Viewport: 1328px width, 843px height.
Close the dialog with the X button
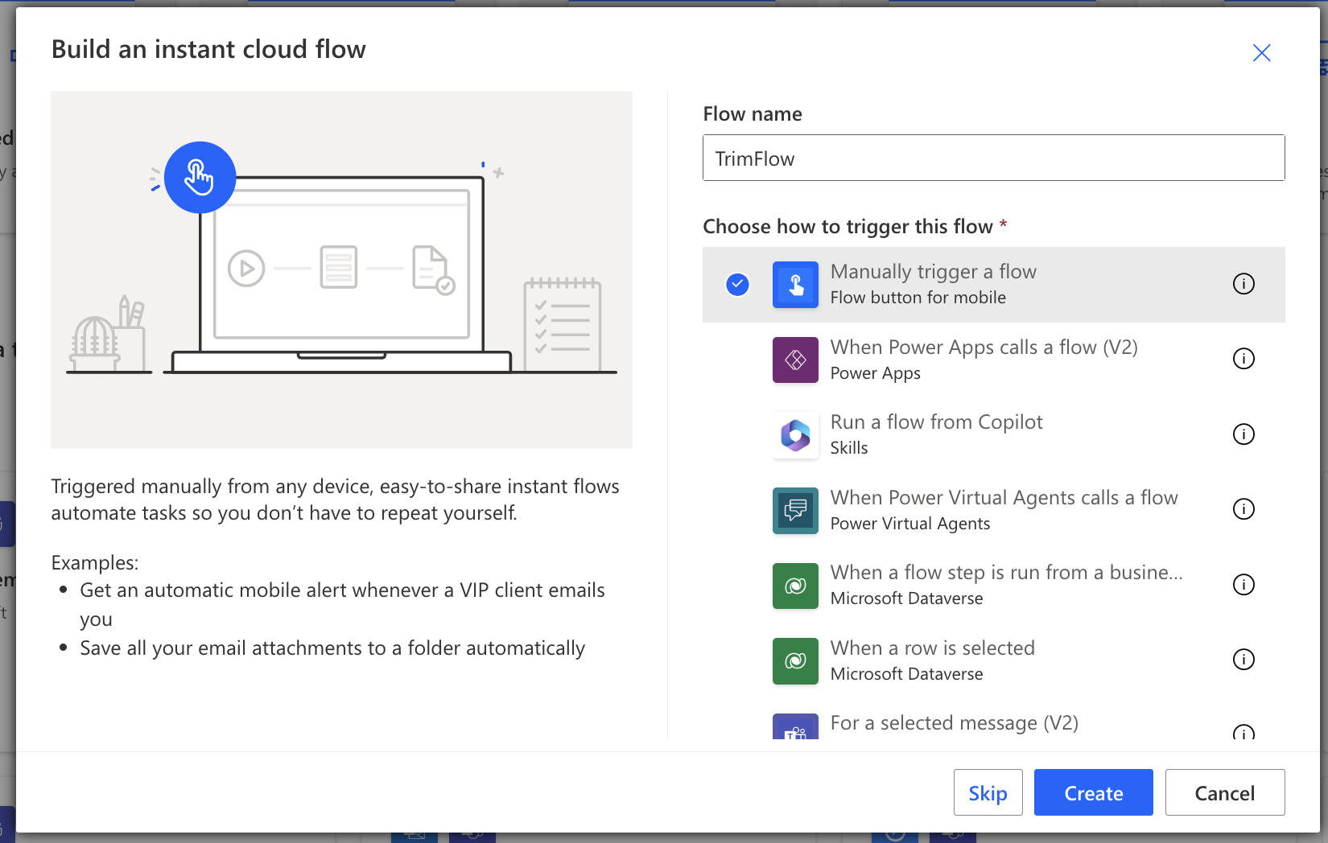(1261, 53)
